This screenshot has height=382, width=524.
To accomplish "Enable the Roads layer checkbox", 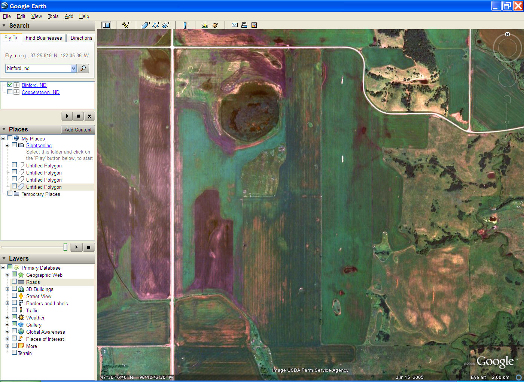I will click(x=15, y=282).
